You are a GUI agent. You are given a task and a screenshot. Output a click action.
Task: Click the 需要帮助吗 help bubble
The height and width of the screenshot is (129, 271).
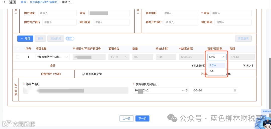click(266, 111)
